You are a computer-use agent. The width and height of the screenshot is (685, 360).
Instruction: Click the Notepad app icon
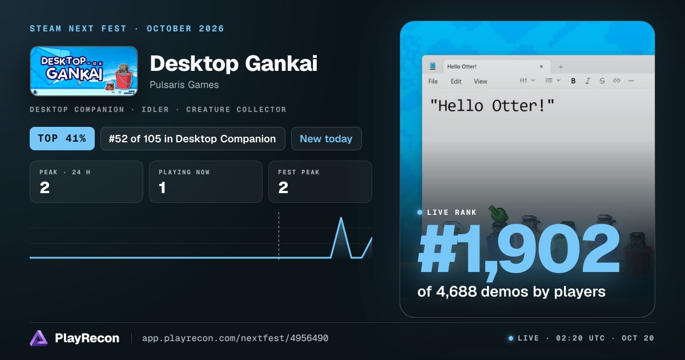(x=433, y=66)
